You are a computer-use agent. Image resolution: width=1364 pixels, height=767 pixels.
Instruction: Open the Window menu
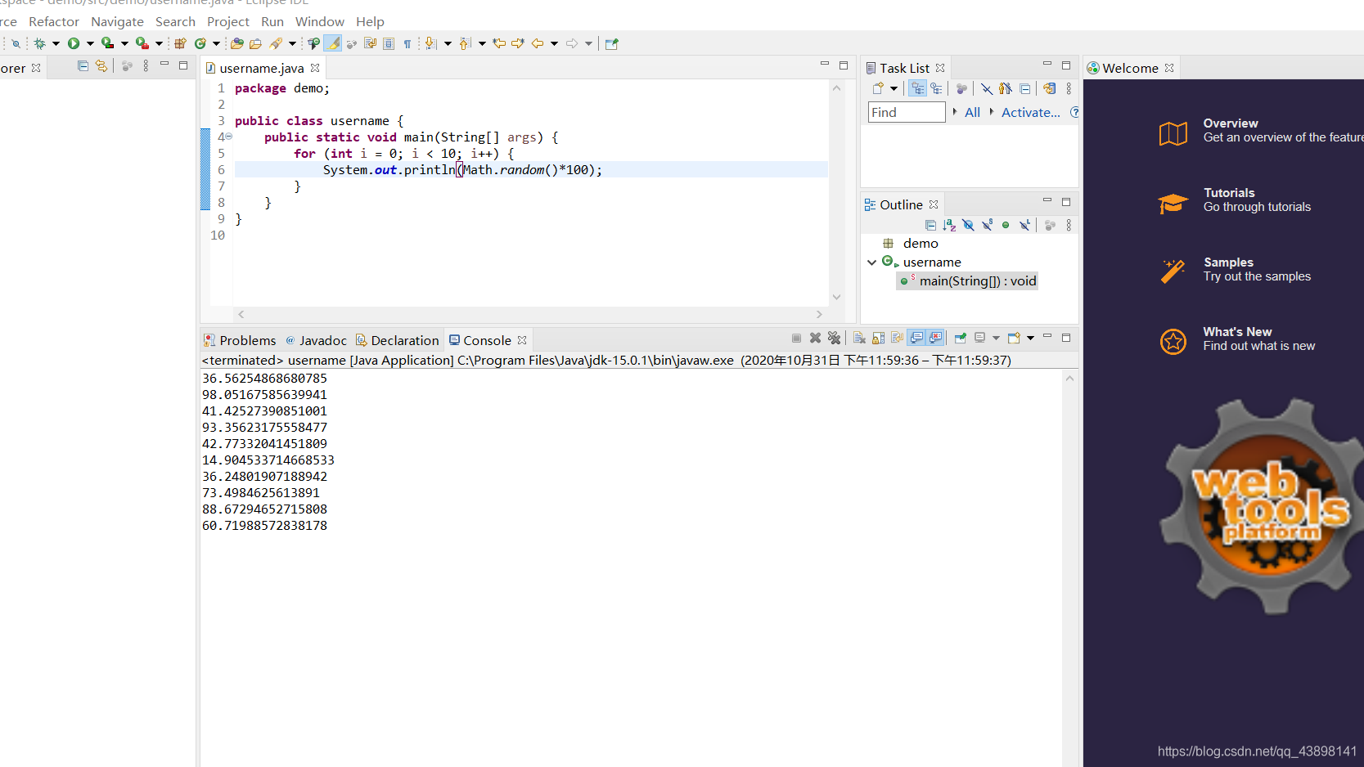tap(319, 21)
